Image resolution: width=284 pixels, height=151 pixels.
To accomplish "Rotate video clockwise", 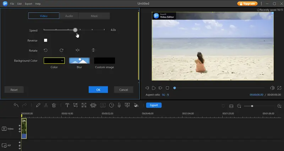I will (61, 50).
